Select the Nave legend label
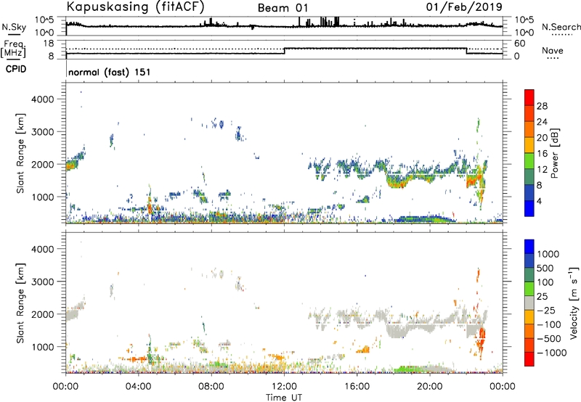581x402 pixels. pos(553,50)
